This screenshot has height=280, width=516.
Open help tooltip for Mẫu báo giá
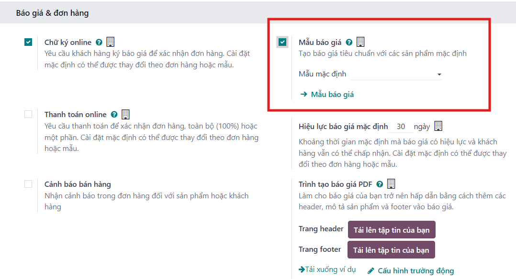point(349,43)
